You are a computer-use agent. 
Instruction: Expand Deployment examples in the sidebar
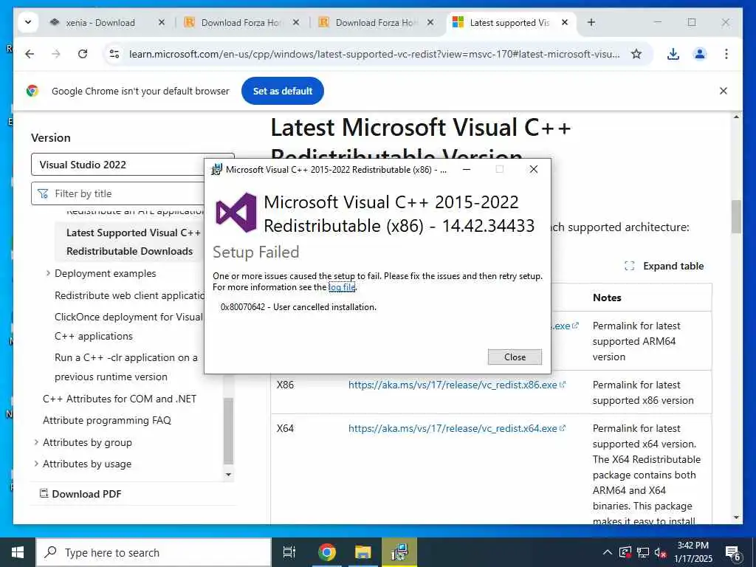click(48, 273)
